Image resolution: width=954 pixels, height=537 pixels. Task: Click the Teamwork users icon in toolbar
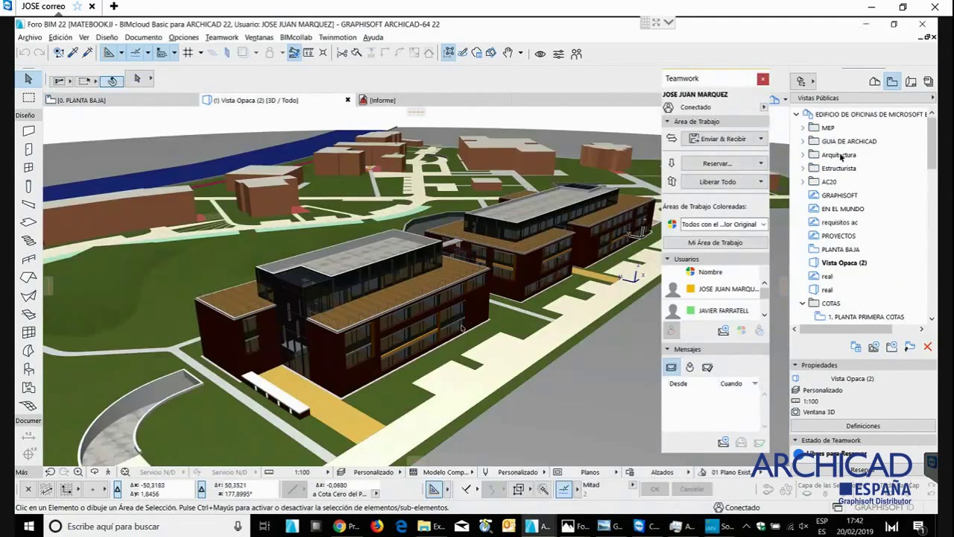point(576,54)
